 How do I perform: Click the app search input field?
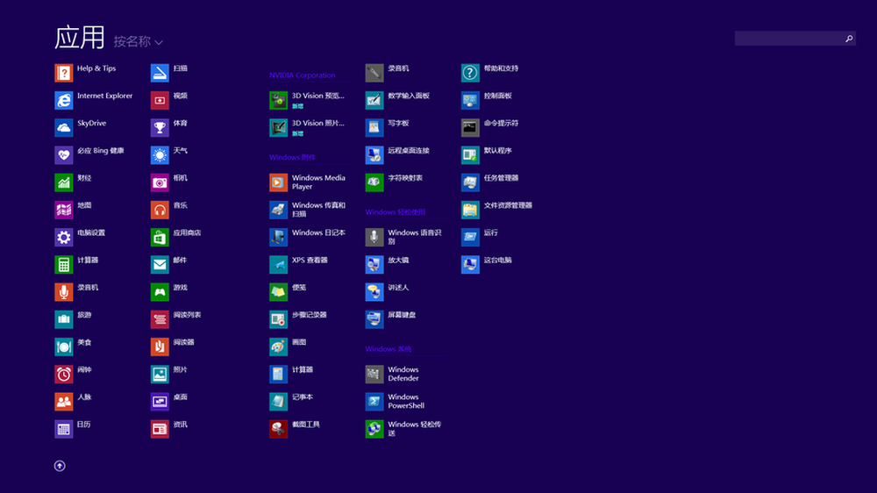tap(788, 39)
